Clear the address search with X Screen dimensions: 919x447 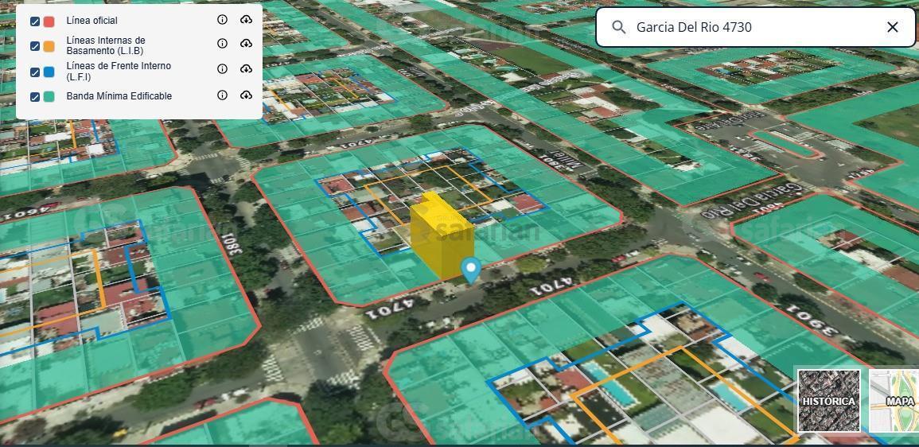[893, 27]
